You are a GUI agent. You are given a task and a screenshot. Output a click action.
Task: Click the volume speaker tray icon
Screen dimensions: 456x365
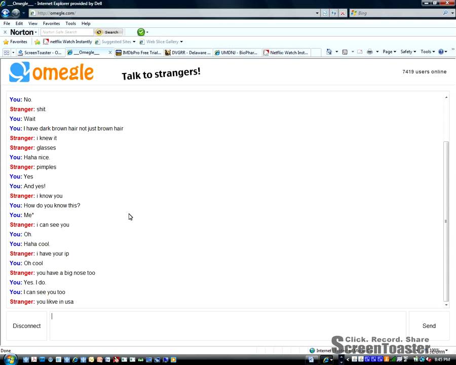(x=429, y=359)
